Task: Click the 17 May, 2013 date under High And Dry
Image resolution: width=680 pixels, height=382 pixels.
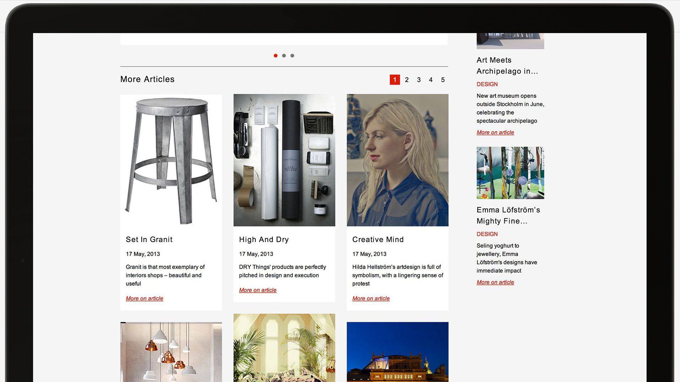Action: pos(256,254)
